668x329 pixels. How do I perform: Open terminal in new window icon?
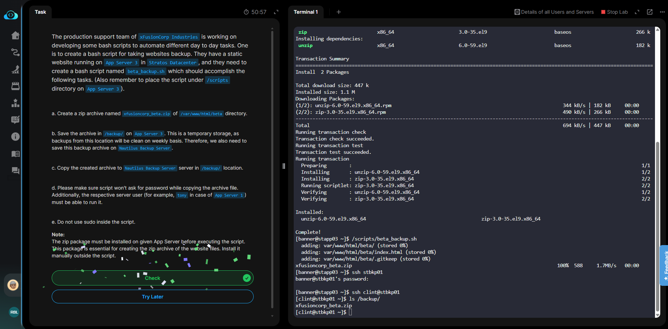click(x=650, y=12)
